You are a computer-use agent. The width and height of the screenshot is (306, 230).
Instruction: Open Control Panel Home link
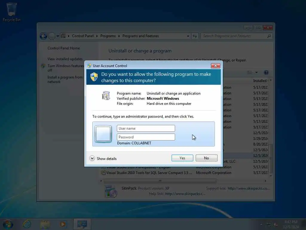coord(64,48)
